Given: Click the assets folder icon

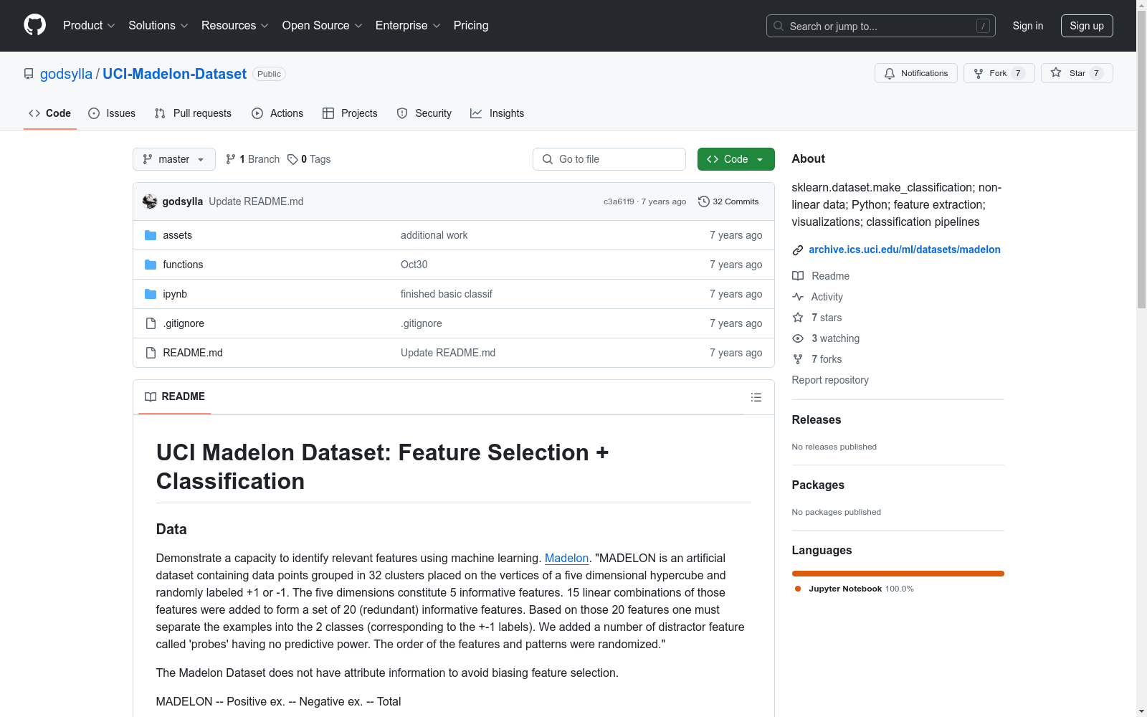Looking at the screenshot, I should pos(151,235).
